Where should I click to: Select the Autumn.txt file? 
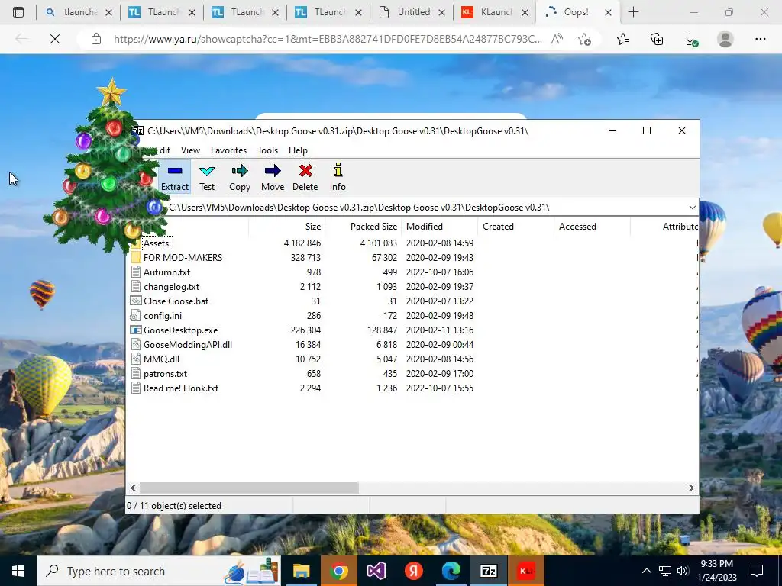click(x=166, y=272)
